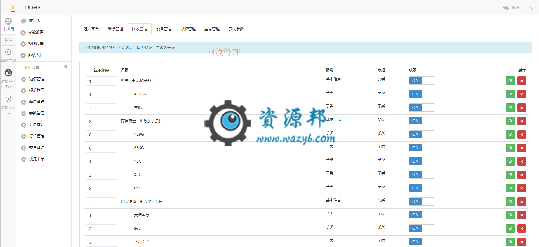Open 订单管理 in the sidebar

click(x=37, y=136)
